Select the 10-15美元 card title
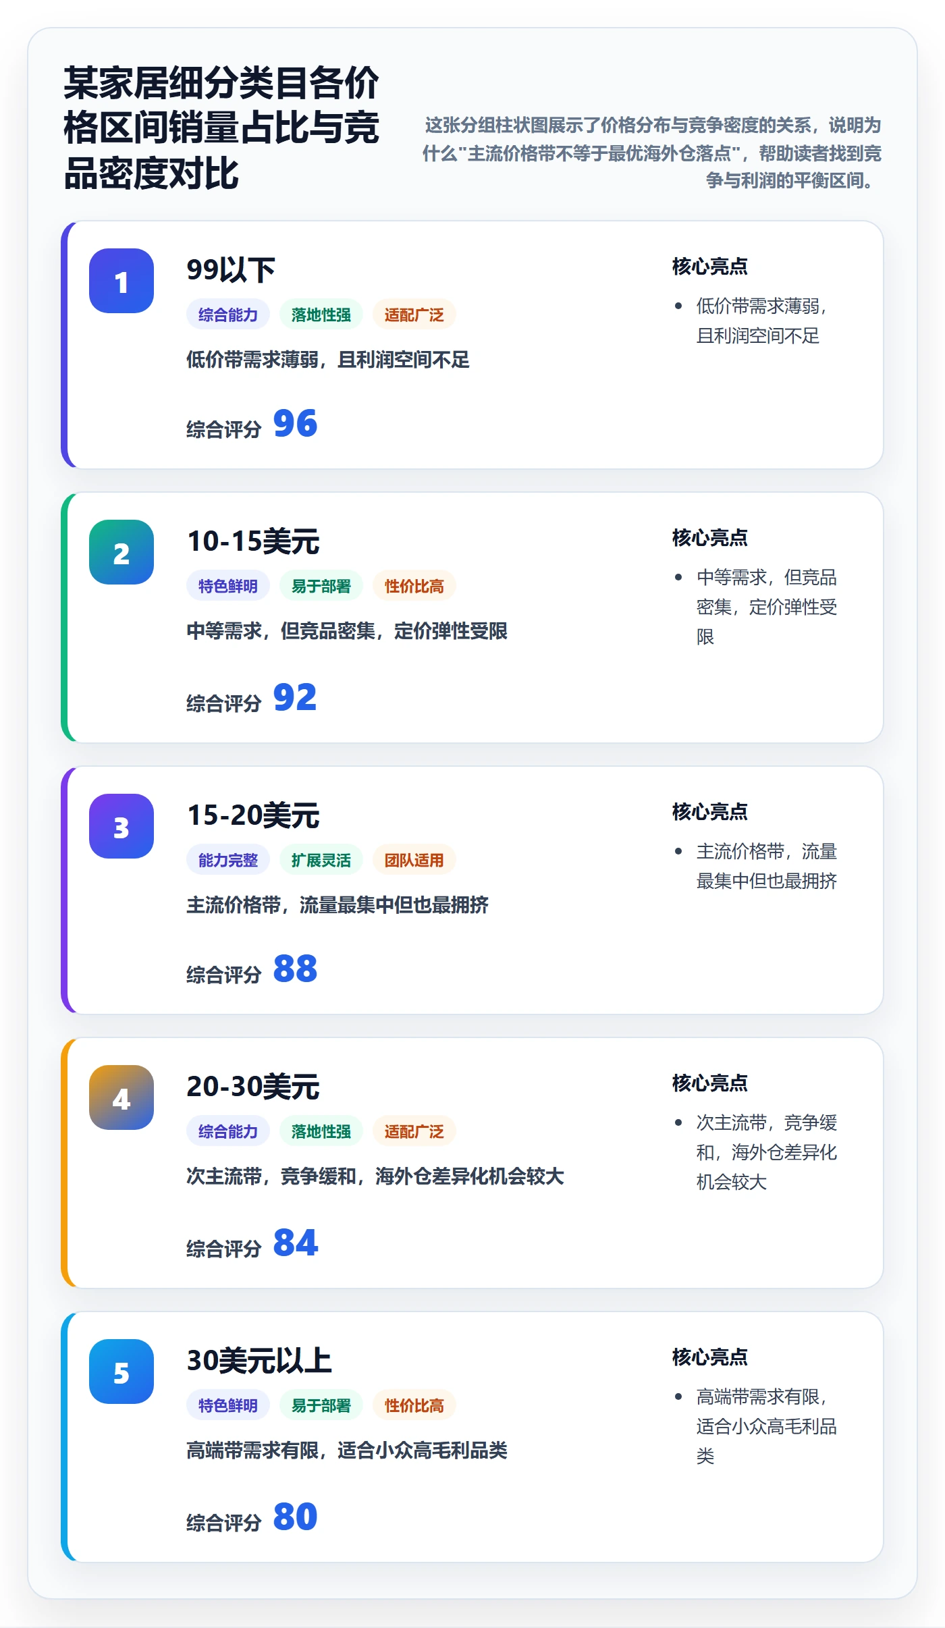 pyautogui.click(x=253, y=541)
